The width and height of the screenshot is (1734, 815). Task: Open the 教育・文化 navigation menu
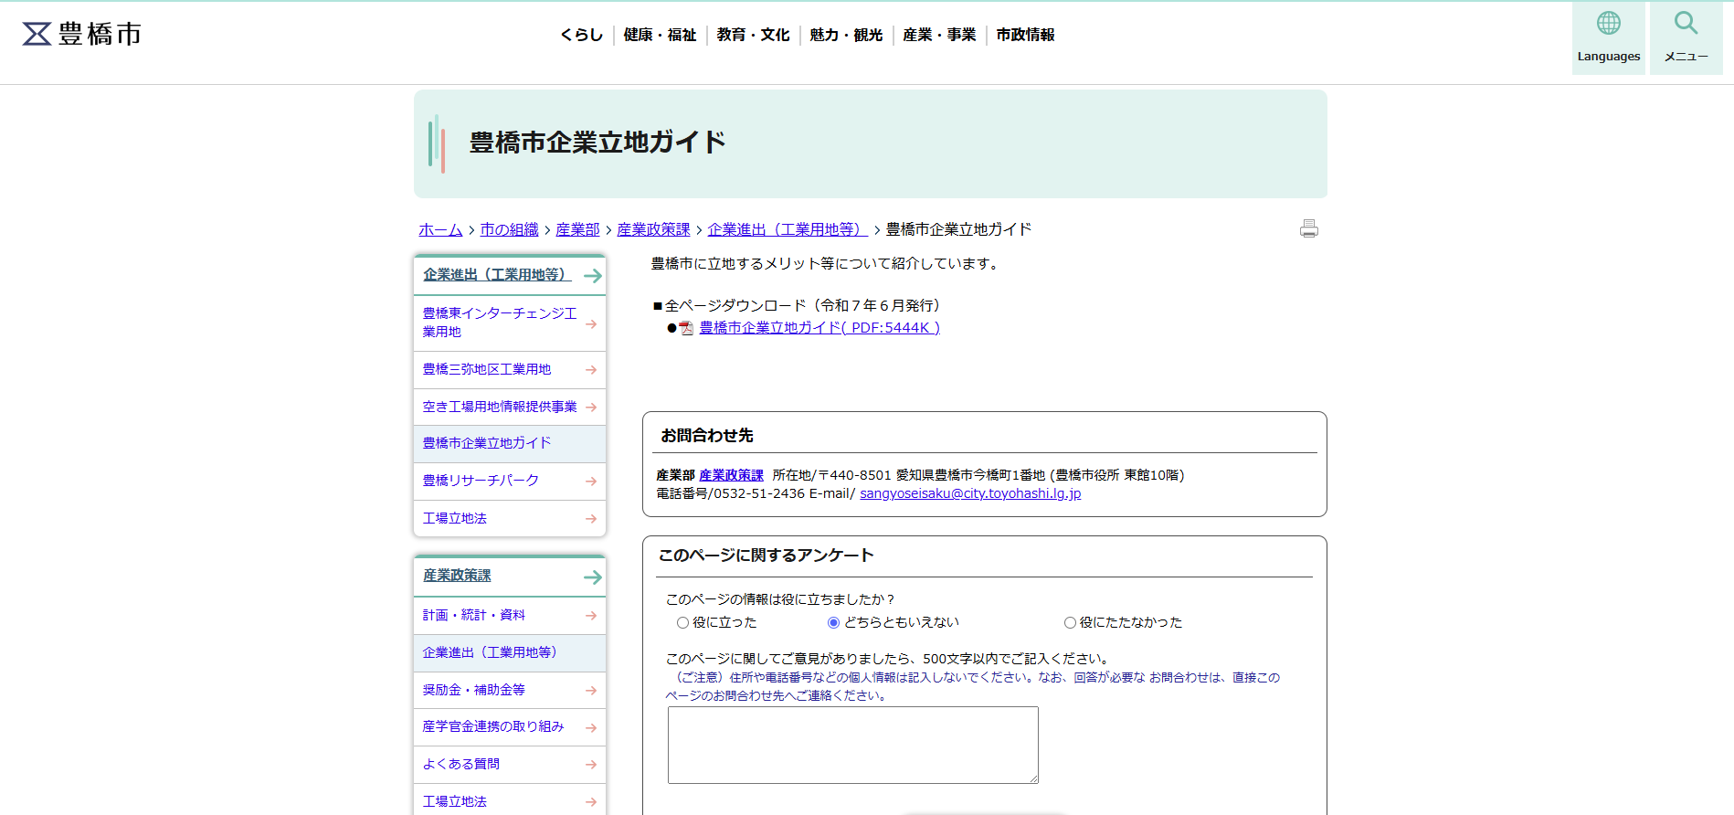[x=753, y=35]
